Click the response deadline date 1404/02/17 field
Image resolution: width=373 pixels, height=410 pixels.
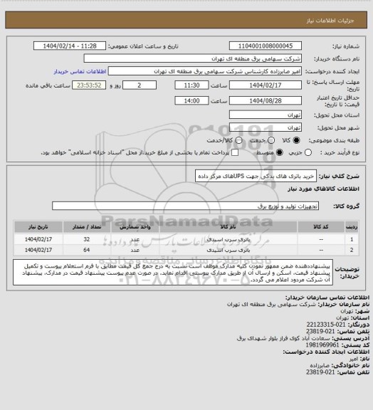(266, 85)
